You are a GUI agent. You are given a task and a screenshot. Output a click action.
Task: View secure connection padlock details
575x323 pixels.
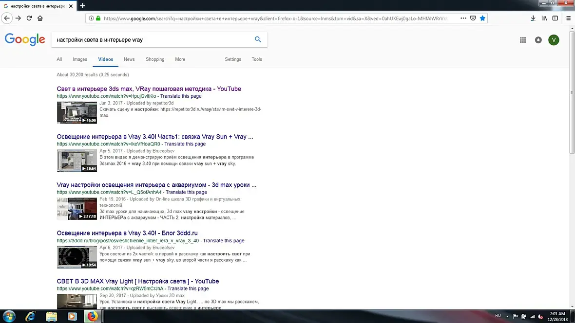pyautogui.click(x=98, y=18)
